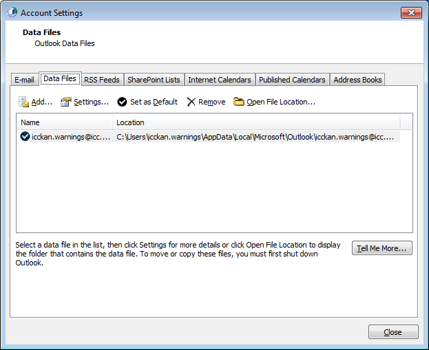Click the Add data file icon
The height and width of the screenshot is (350, 429).
[x=23, y=102]
